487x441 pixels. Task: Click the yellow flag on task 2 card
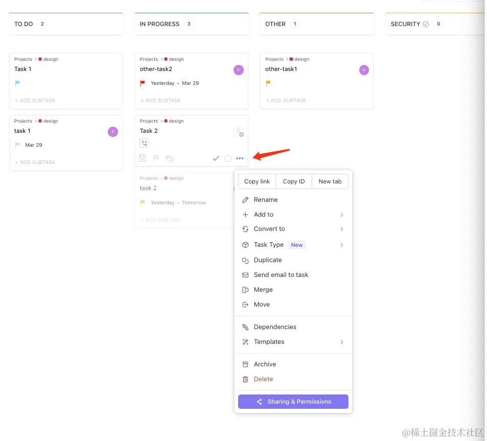tap(143, 202)
